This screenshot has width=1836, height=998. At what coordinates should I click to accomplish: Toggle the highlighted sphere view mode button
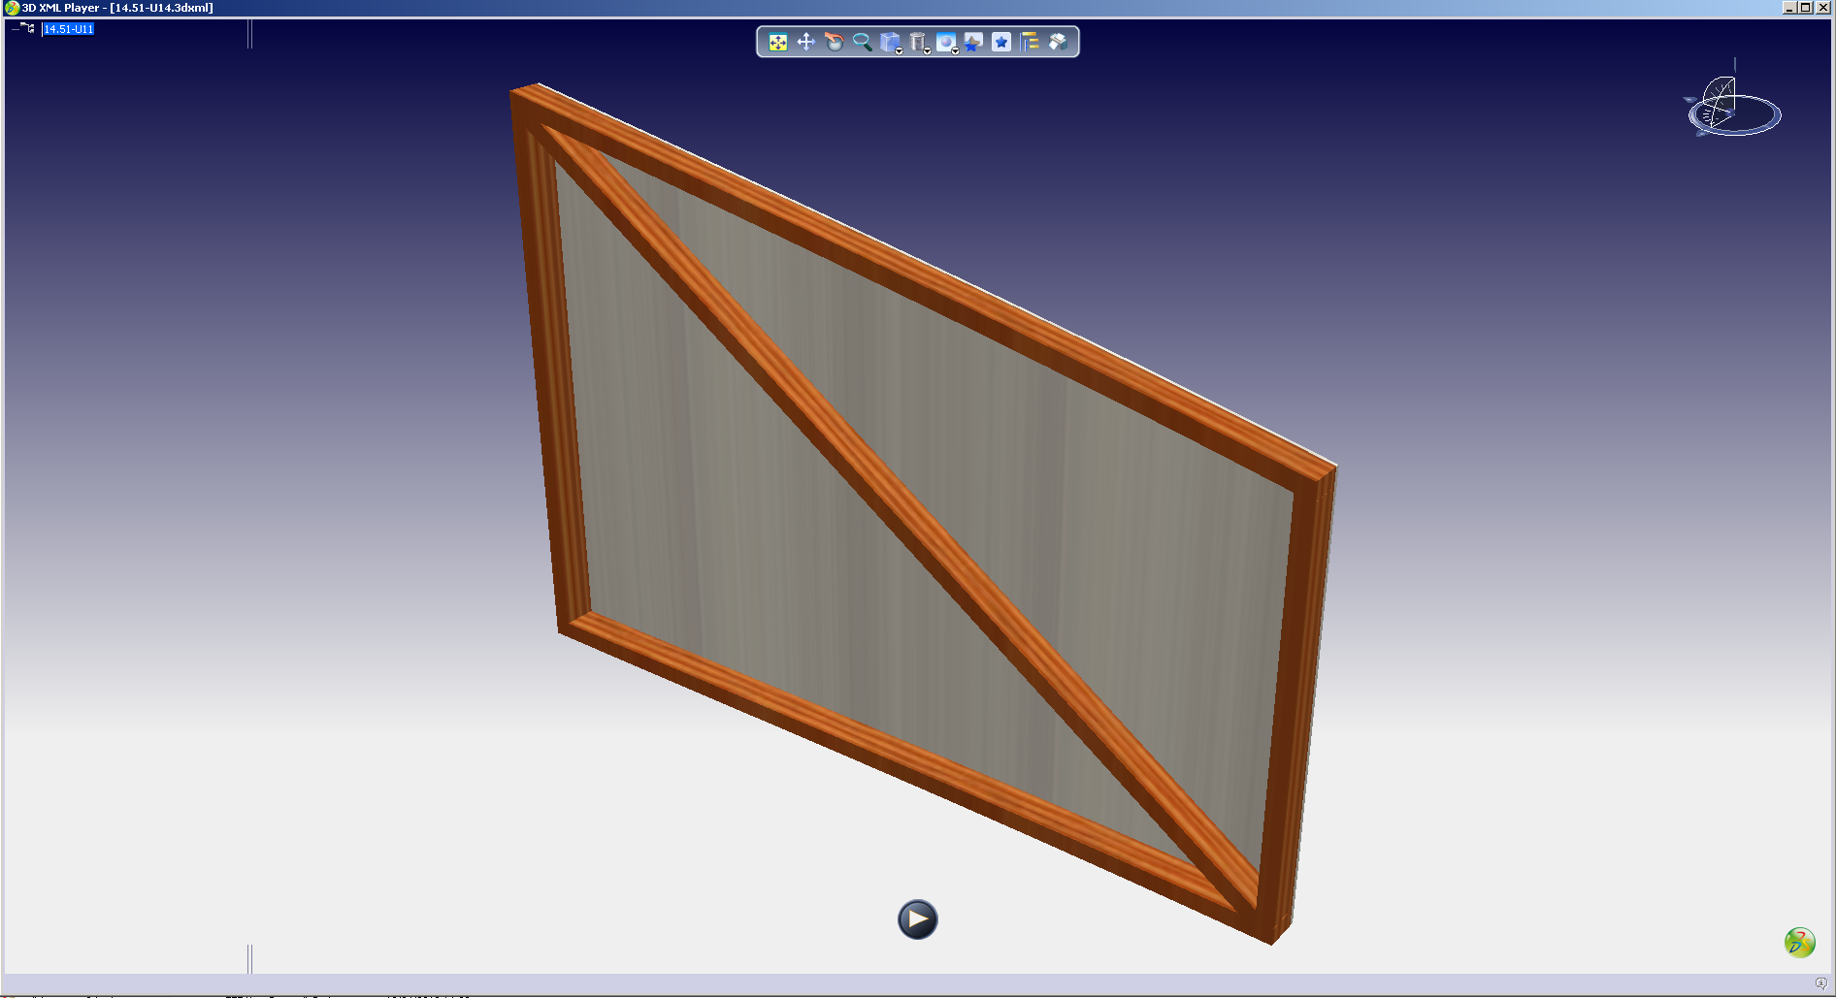[944, 42]
